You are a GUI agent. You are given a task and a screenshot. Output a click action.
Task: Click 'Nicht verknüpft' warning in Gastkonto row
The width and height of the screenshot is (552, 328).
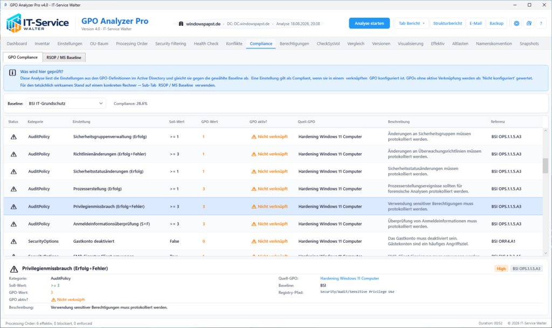point(270,241)
